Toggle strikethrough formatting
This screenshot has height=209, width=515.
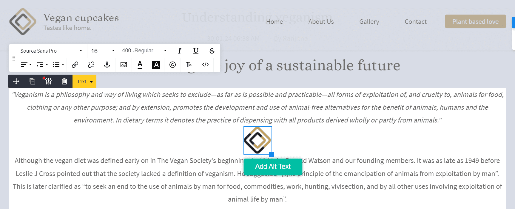pyautogui.click(x=212, y=51)
